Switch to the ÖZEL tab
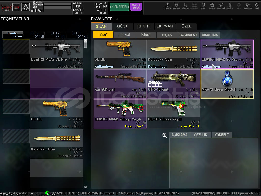261x196 pixels. [186, 26]
